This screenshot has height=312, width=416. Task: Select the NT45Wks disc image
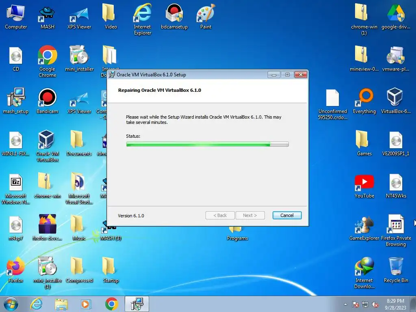click(396, 186)
